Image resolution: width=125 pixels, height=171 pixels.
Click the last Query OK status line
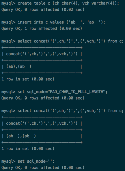click(43, 168)
